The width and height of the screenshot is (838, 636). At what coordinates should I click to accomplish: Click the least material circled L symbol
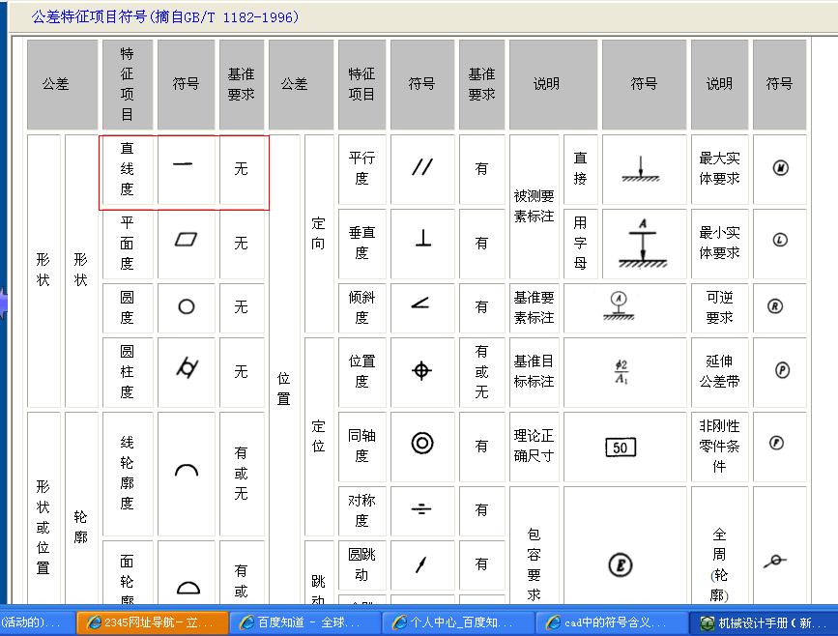(x=780, y=240)
